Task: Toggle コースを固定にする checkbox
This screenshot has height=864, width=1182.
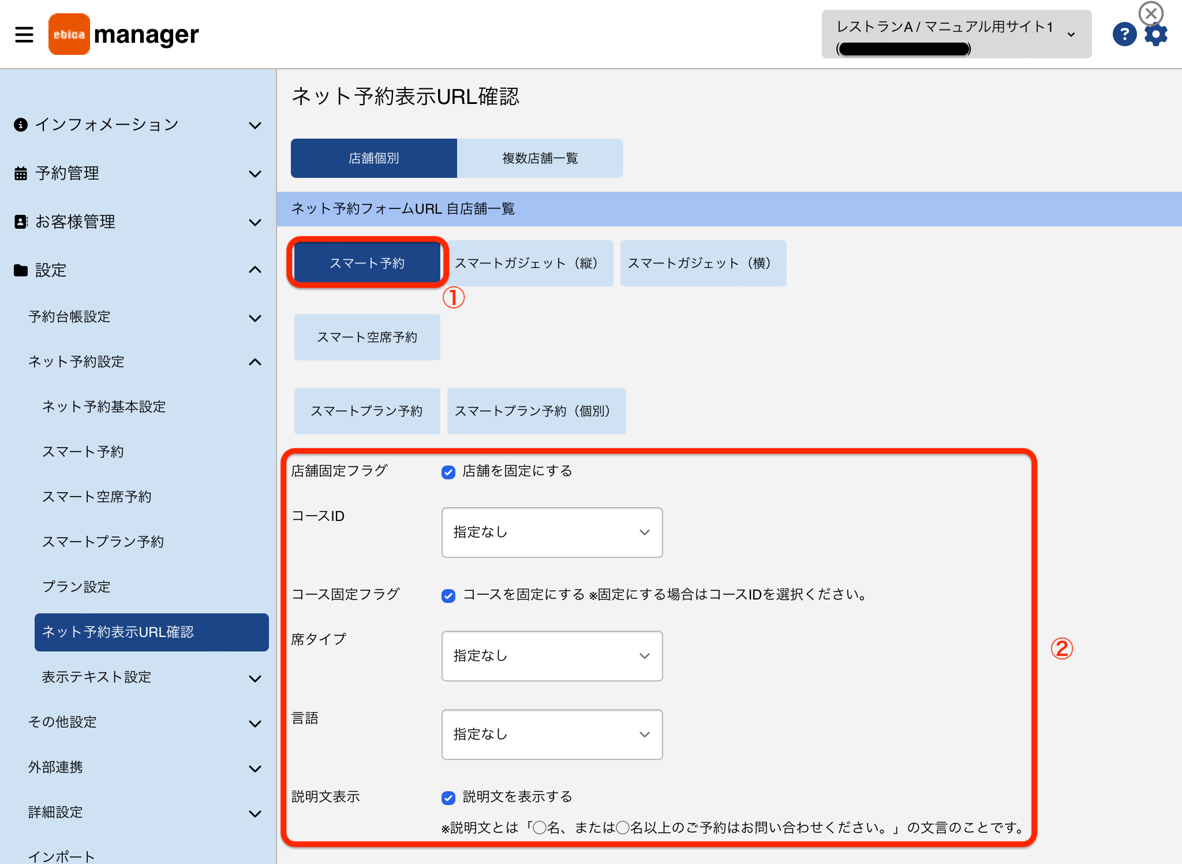Action: pos(448,595)
